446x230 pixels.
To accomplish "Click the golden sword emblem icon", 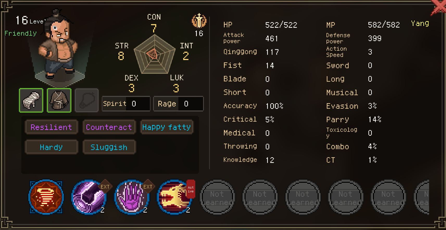I will coord(199,21).
